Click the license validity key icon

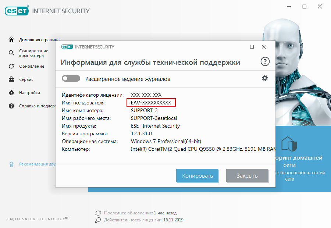pos(98,220)
